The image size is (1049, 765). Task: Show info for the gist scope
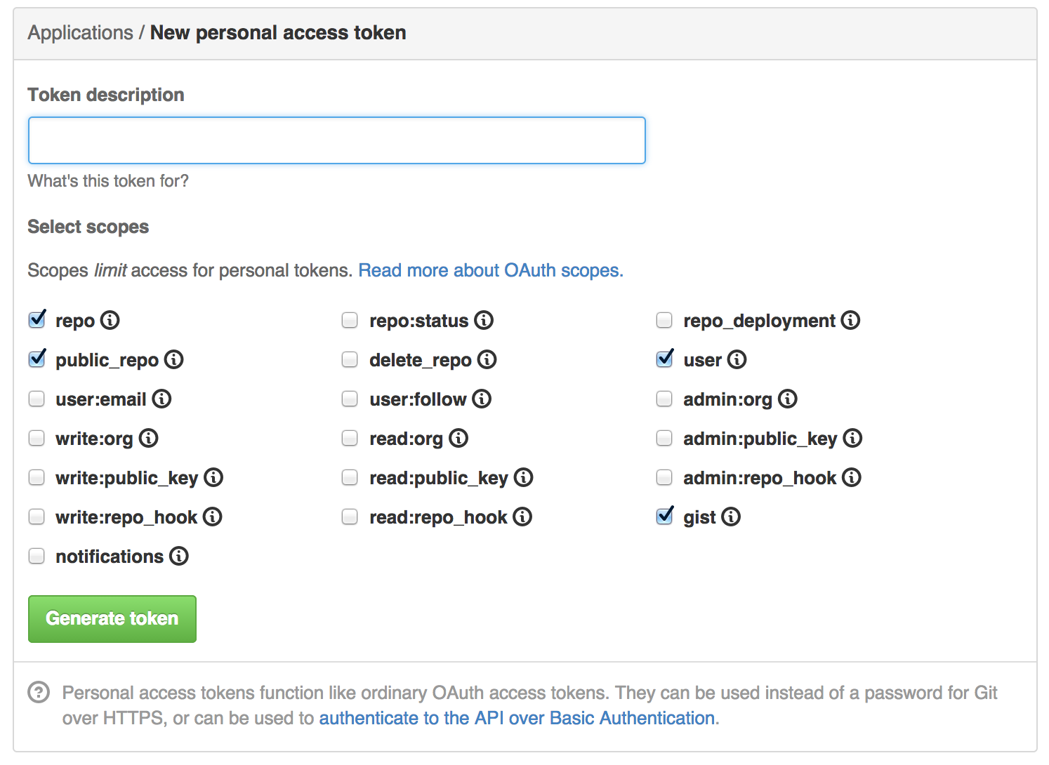click(731, 517)
